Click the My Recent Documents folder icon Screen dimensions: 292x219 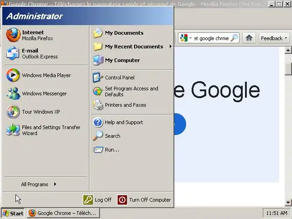click(x=98, y=47)
